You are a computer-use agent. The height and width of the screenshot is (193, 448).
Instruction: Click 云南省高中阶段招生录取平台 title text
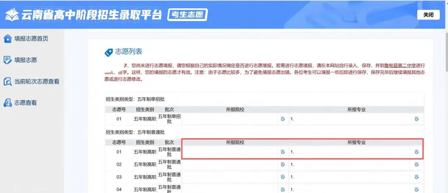pyautogui.click(x=92, y=15)
